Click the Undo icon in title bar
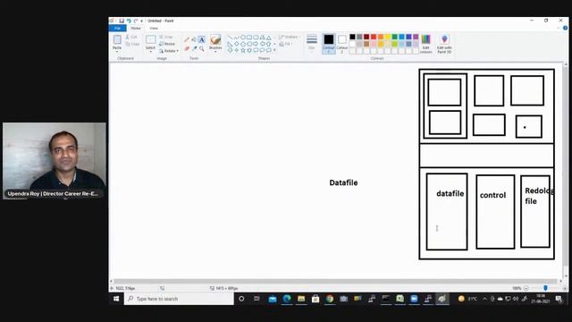Viewport: 572px width, 322px height. point(129,21)
